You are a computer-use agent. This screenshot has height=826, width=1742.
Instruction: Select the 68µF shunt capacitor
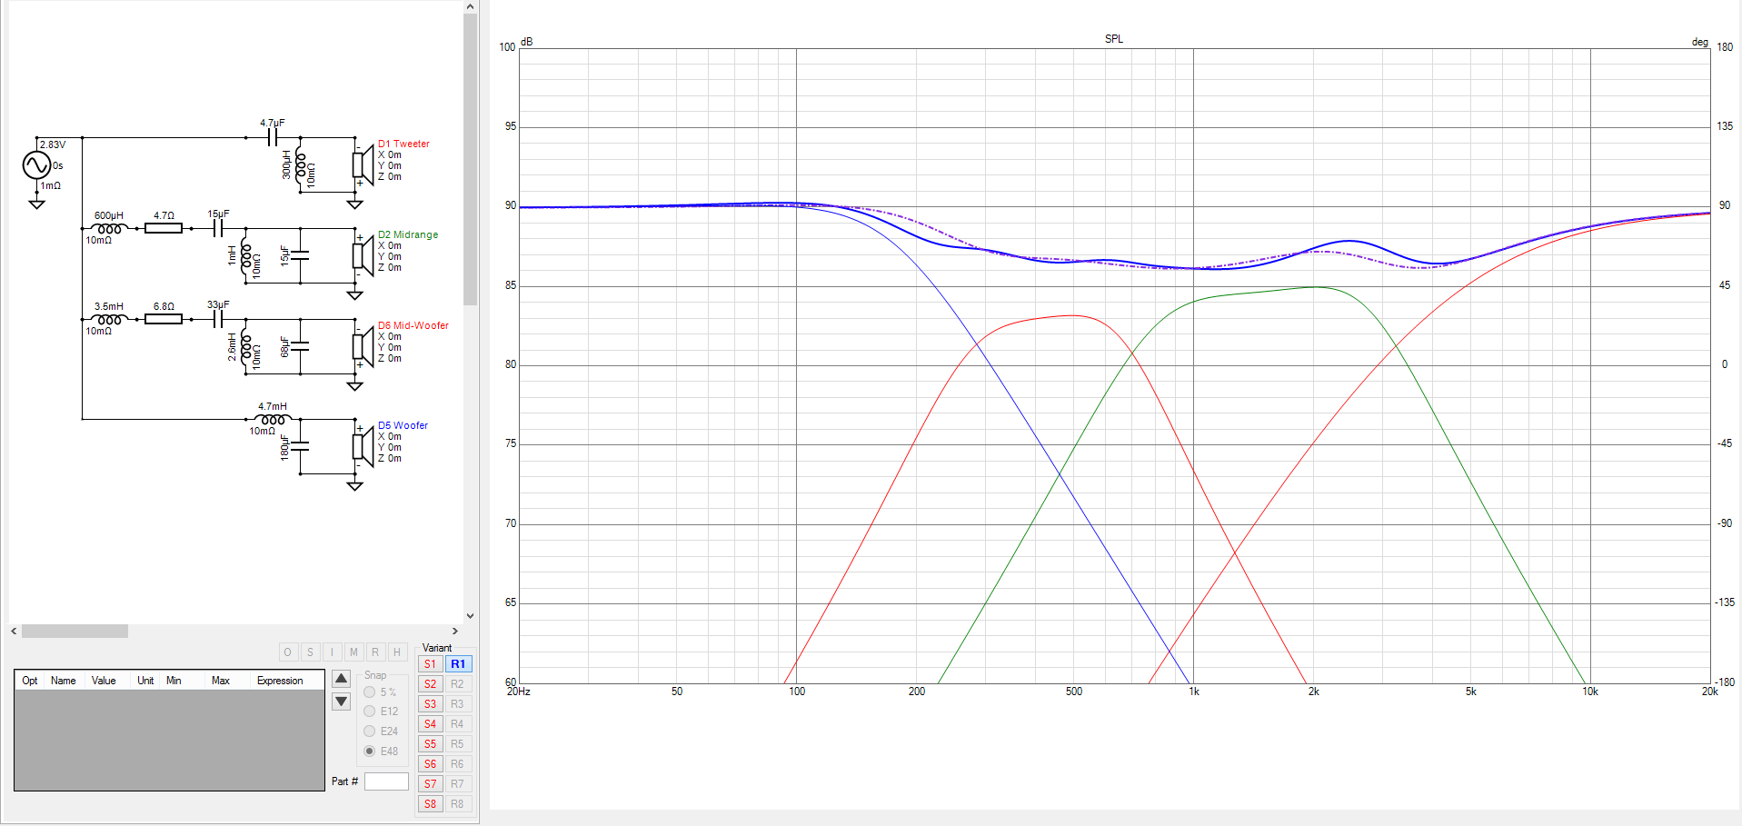coord(300,347)
